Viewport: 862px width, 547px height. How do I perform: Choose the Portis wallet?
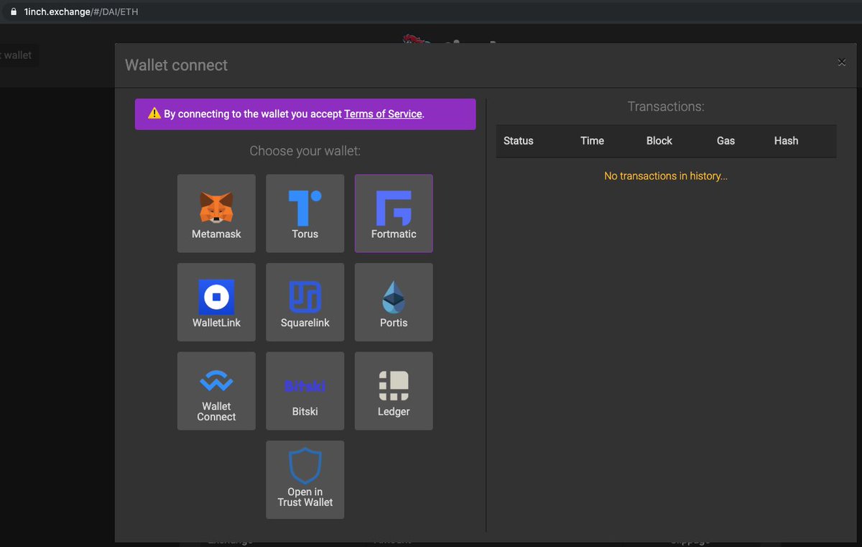click(x=394, y=302)
